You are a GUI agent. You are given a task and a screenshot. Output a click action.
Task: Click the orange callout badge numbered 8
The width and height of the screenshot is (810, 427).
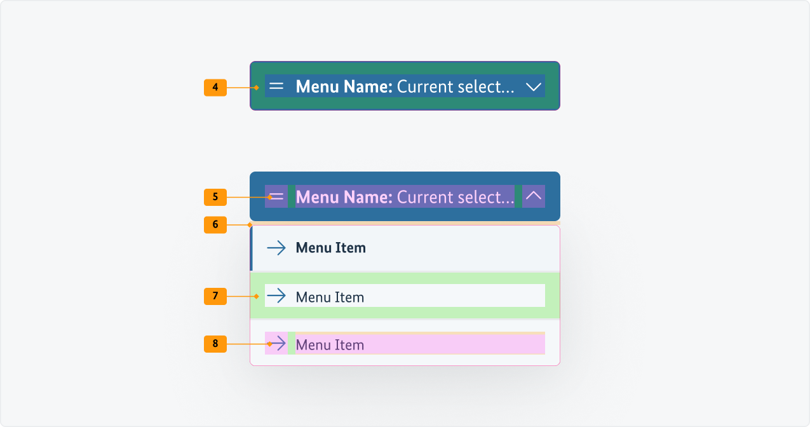point(215,344)
